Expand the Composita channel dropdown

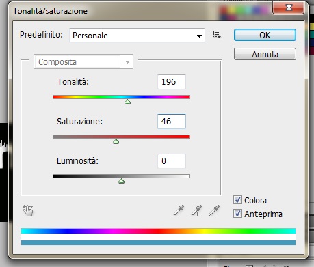tap(83, 61)
